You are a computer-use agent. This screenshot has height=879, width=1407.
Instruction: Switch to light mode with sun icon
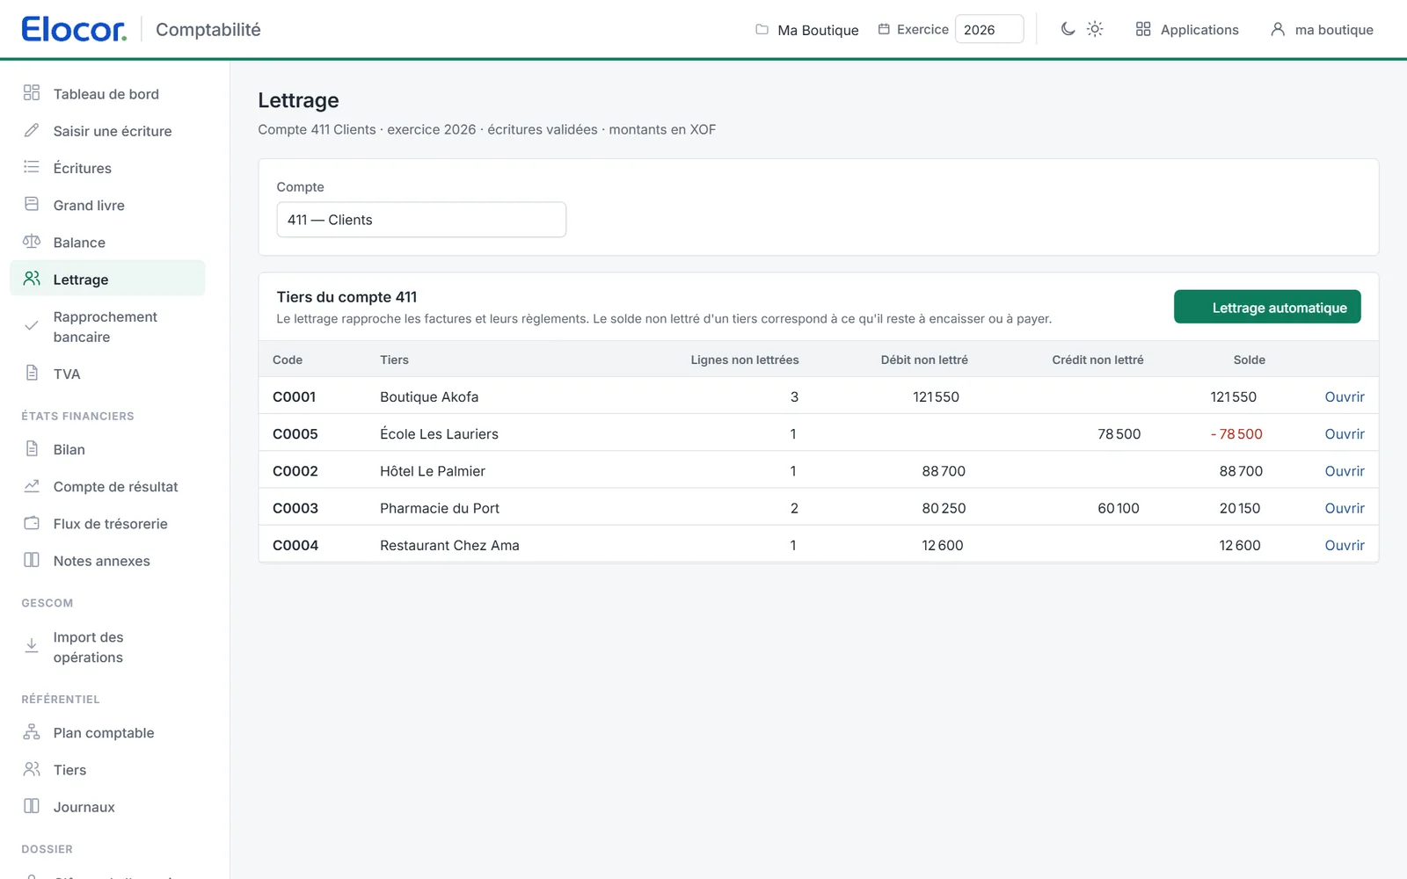click(x=1095, y=29)
